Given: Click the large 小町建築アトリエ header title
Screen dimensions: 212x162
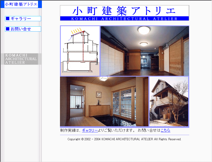Looking at the screenshot, I should click(124, 11).
